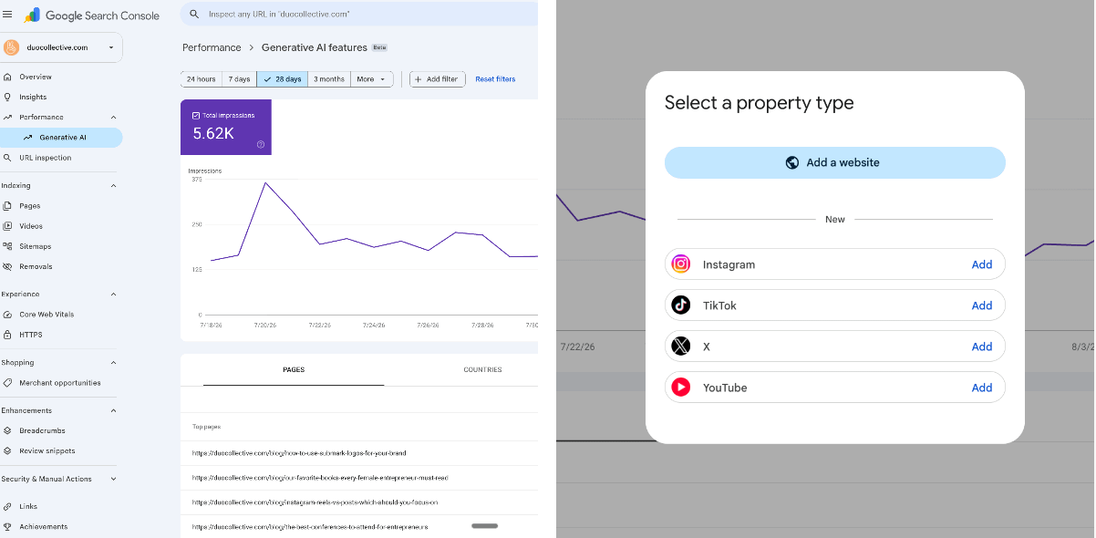
Task: Click Add next to Instagram
Action: click(x=982, y=264)
